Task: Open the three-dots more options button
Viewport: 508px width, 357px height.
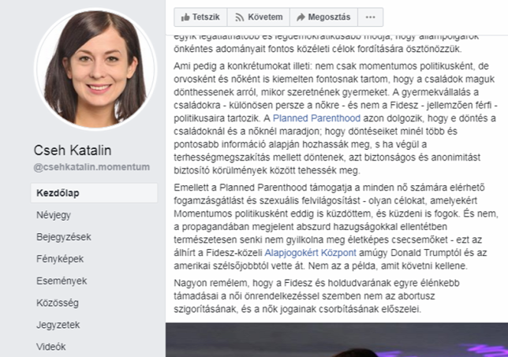Action: [370, 17]
